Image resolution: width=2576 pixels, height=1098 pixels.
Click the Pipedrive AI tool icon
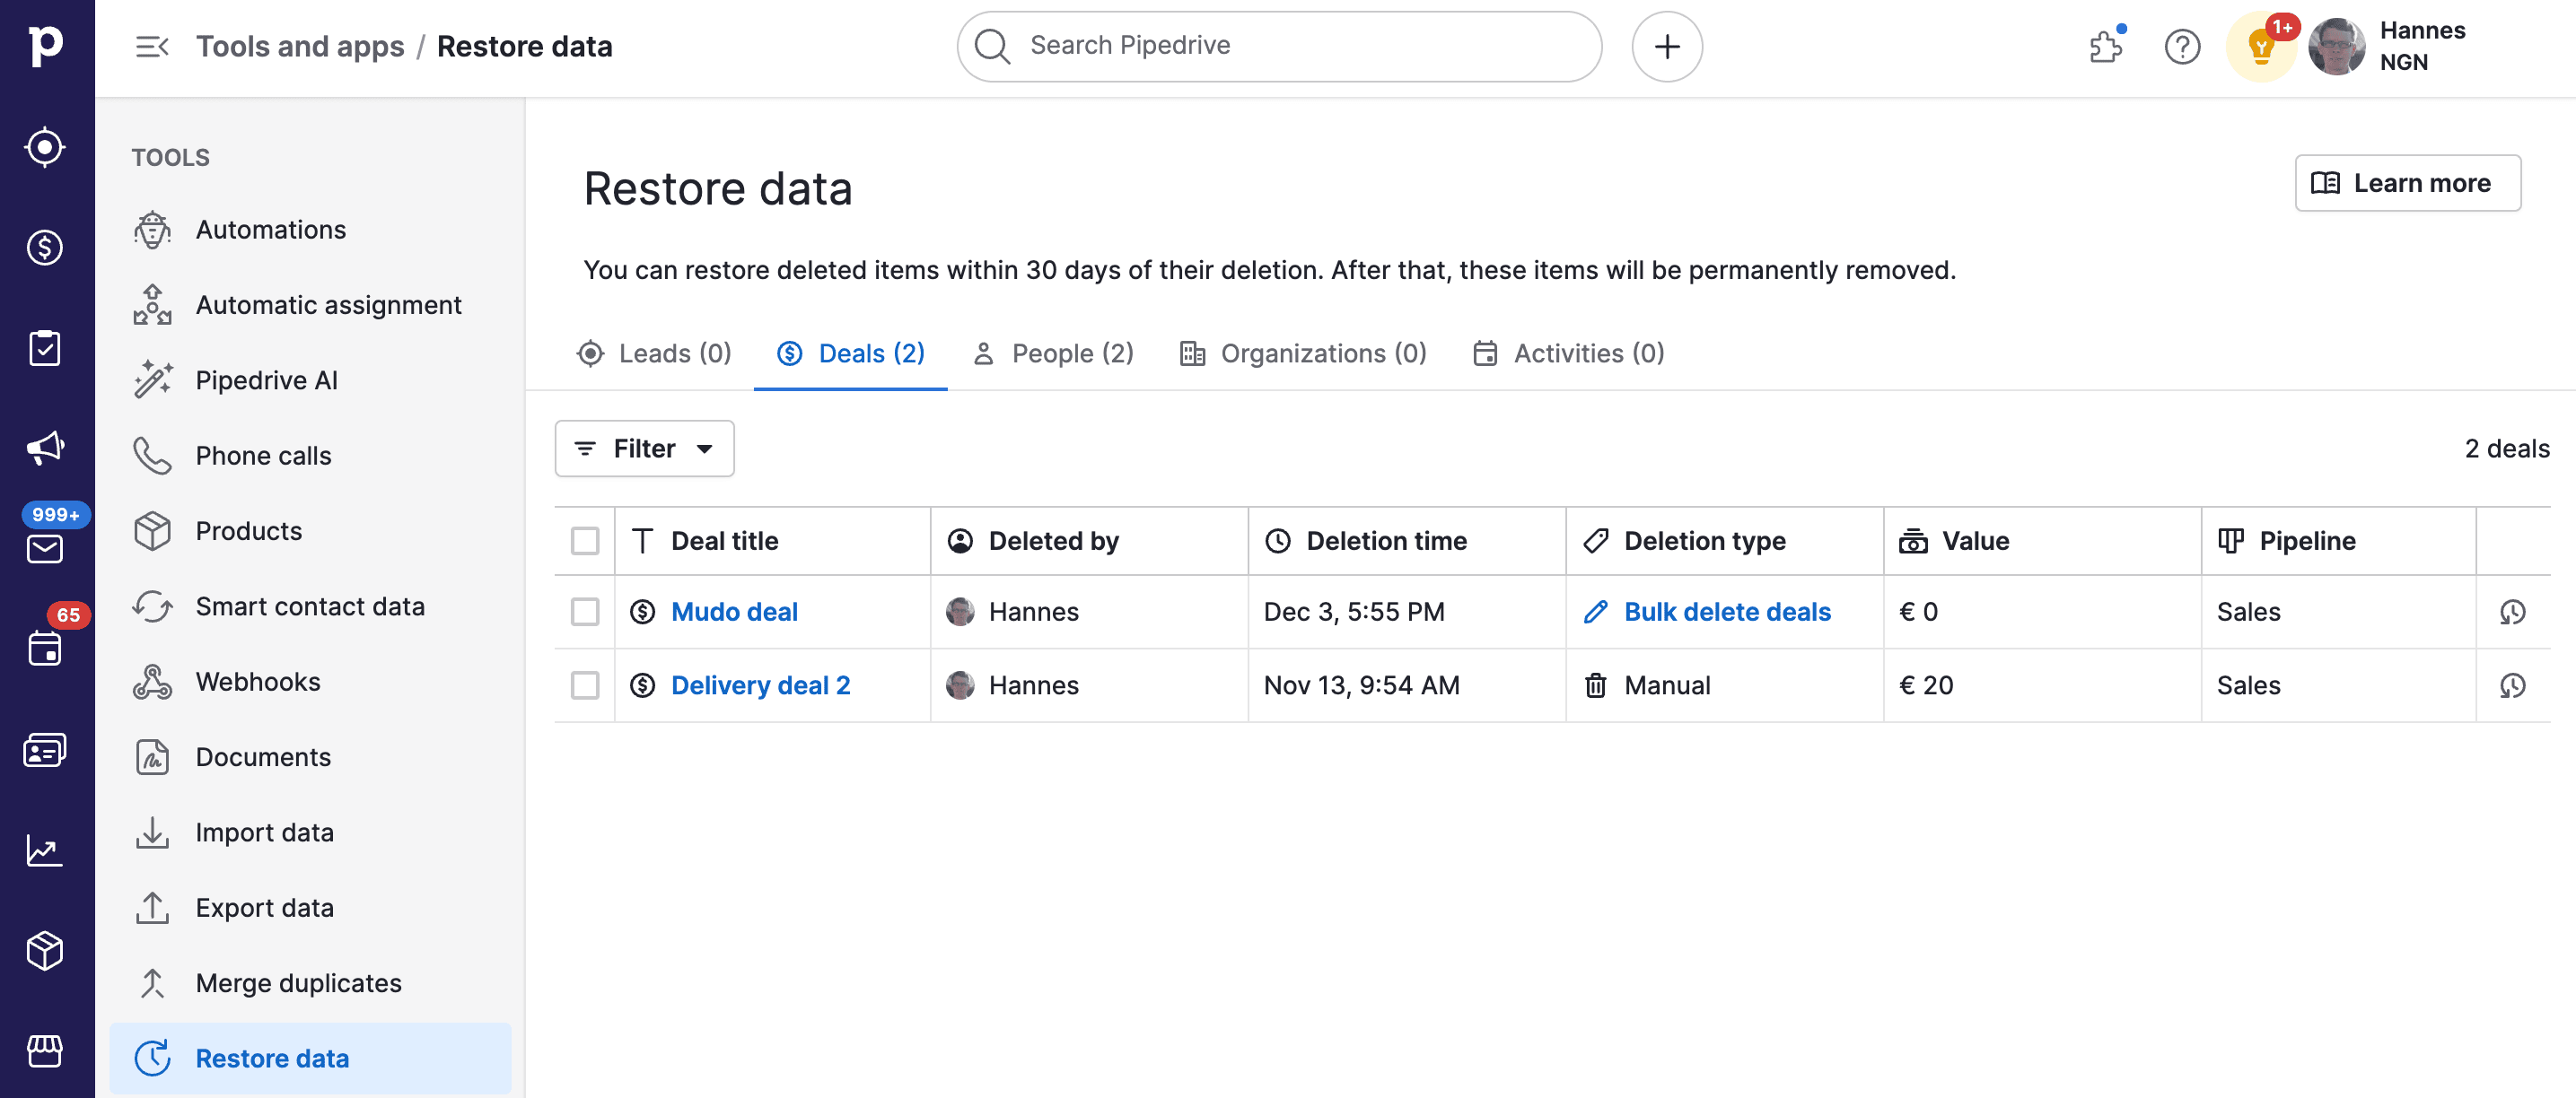[x=153, y=379]
